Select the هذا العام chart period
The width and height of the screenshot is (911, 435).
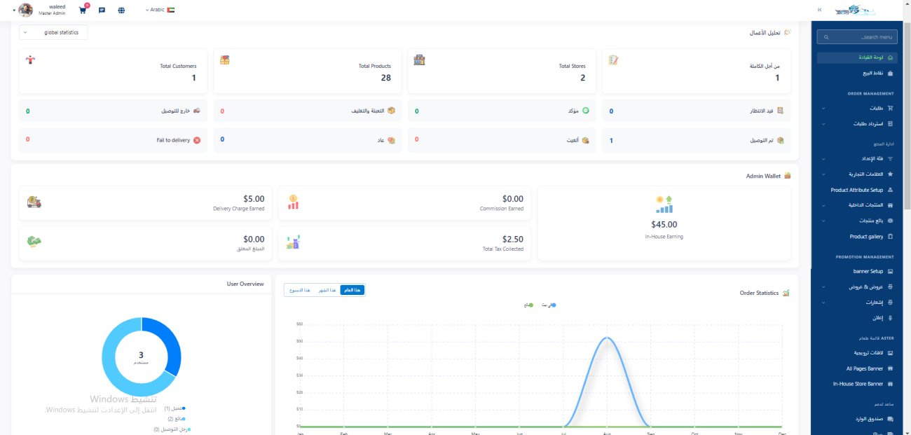(x=352, y=290)
